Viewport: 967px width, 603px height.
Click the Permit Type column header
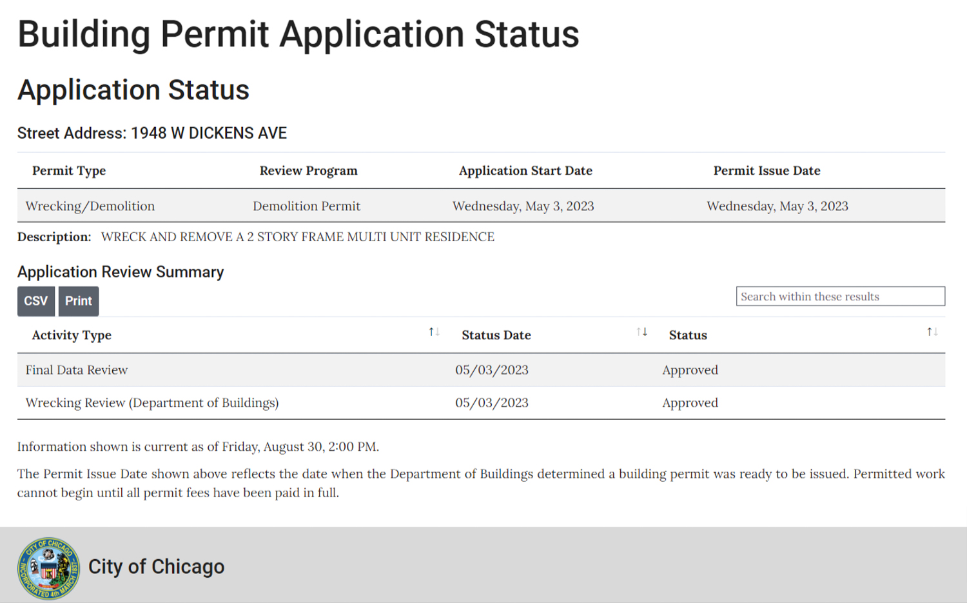click(69, 171)
